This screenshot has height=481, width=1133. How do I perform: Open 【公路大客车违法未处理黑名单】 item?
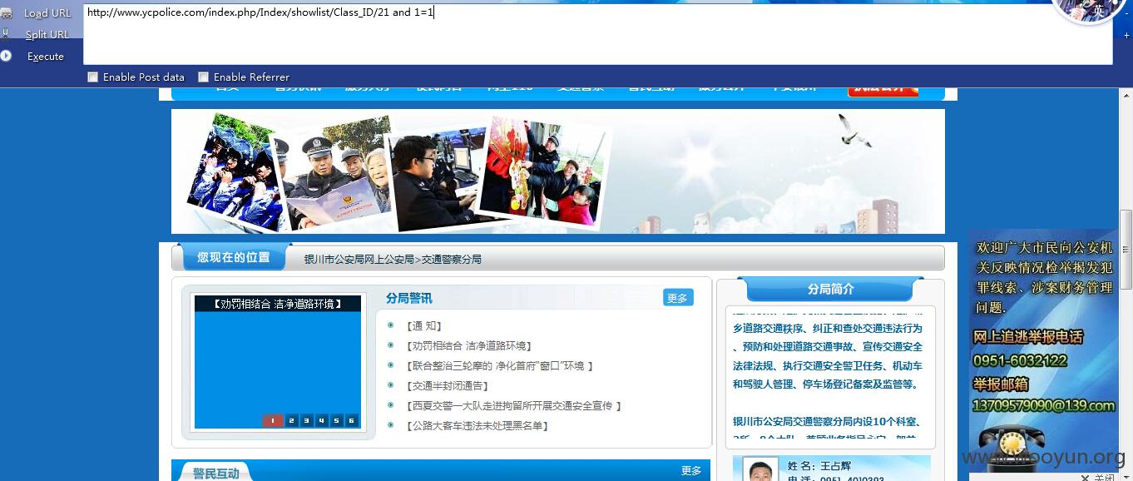(477, 426)
